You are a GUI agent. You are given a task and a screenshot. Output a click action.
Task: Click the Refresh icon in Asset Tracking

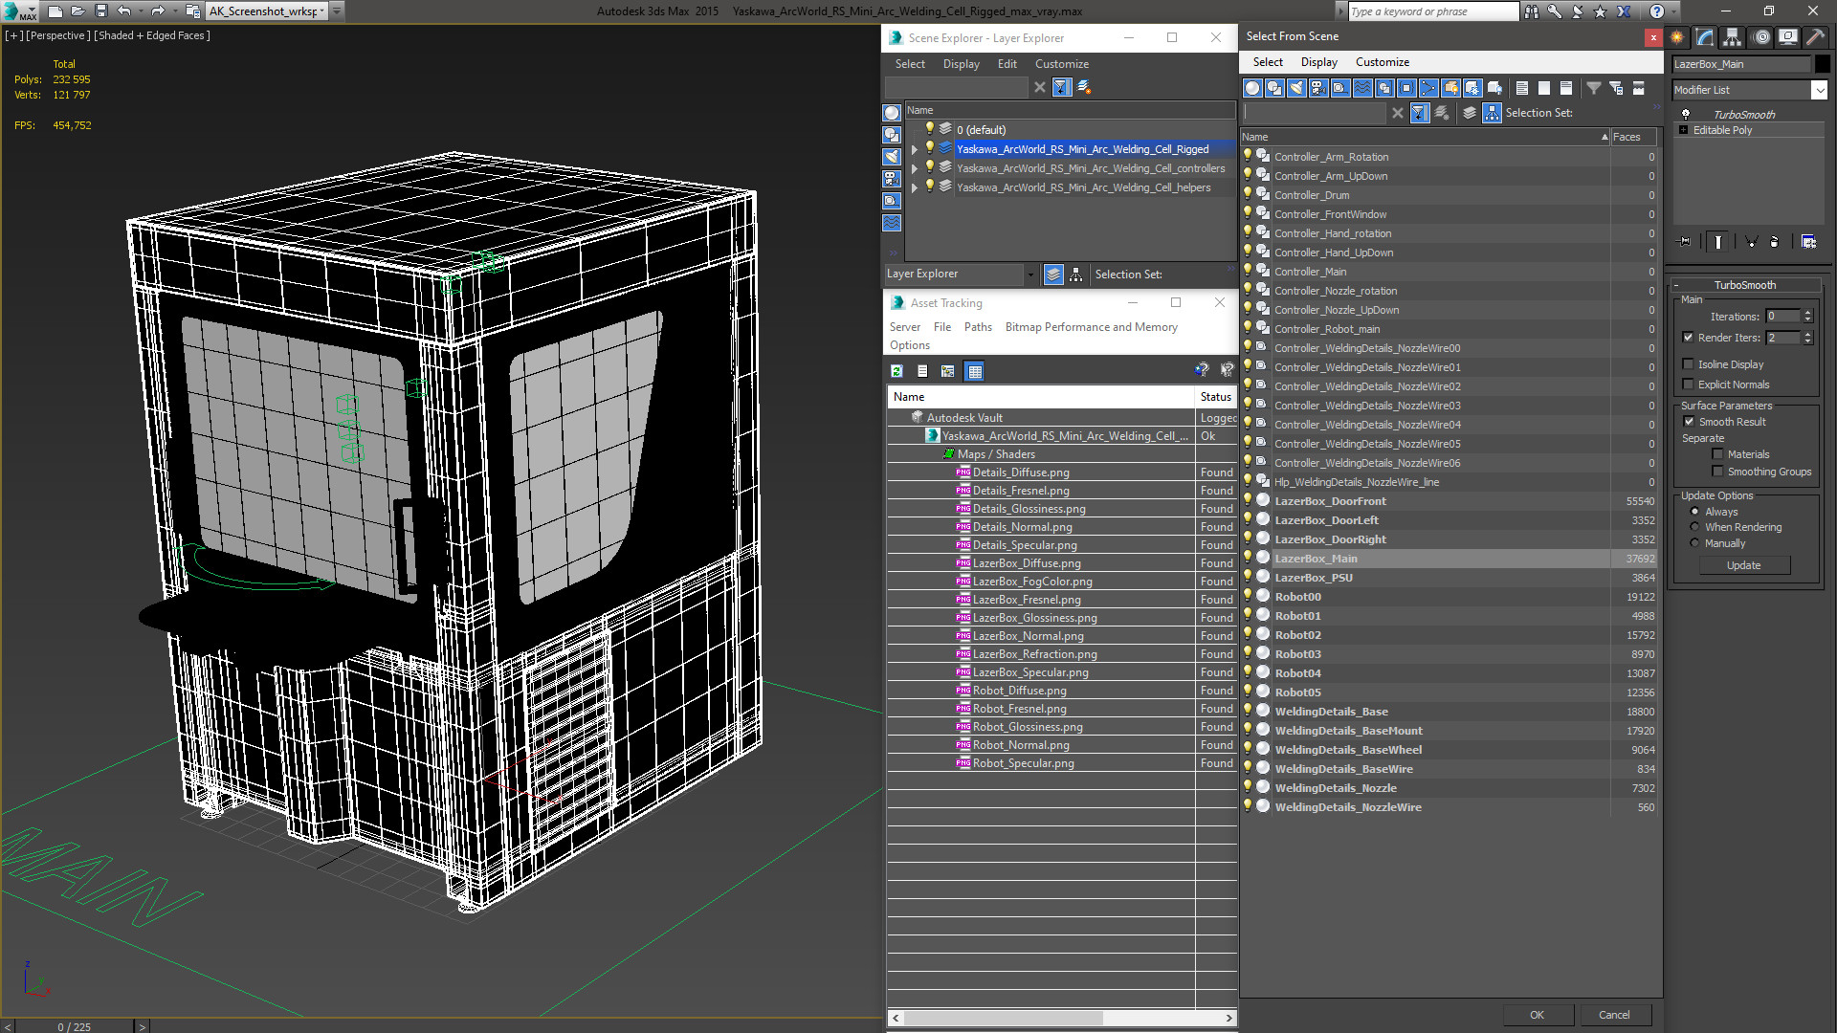point(896,371)
